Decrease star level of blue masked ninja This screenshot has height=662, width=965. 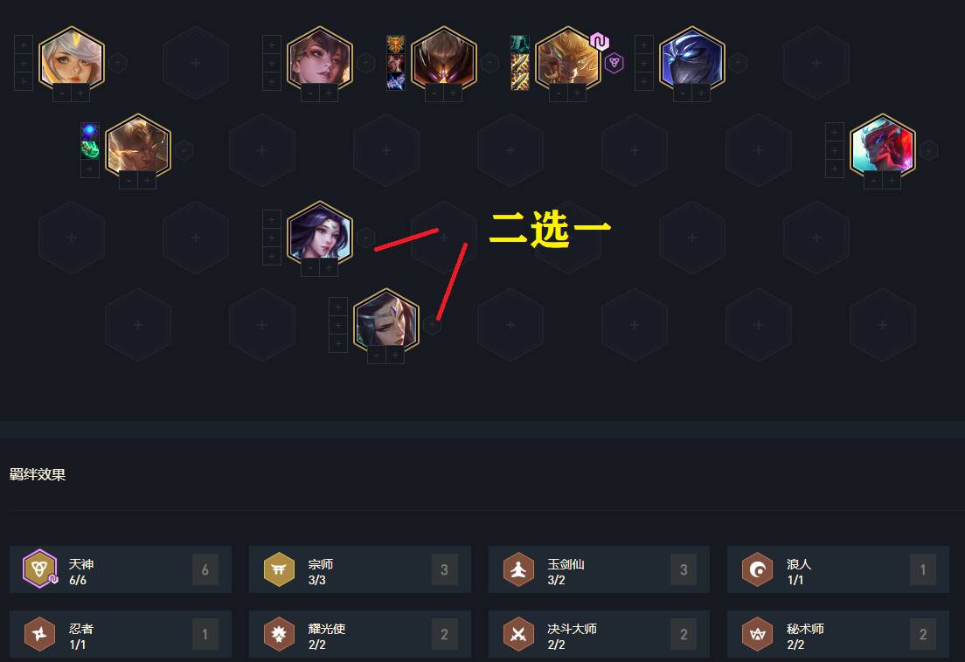point(684,93)
